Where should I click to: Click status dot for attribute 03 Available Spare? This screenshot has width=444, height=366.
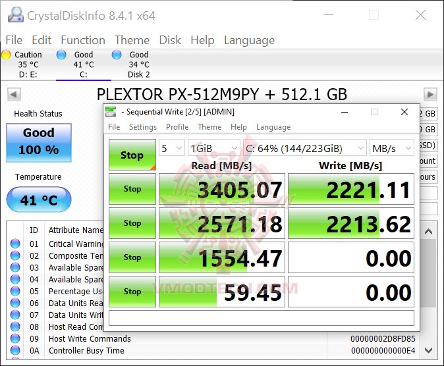[x=15, y=267]
